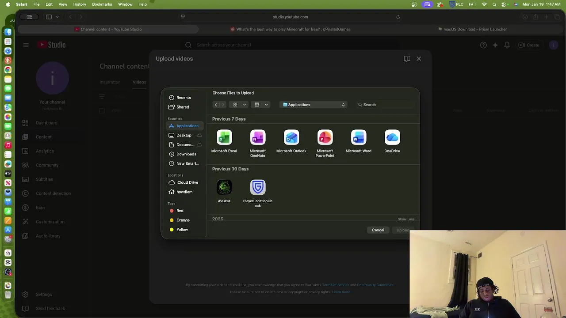Close the Upload videos dialog
Viewport: 566px width, 318px height.
pyautogui.click(x=419, y=59)
